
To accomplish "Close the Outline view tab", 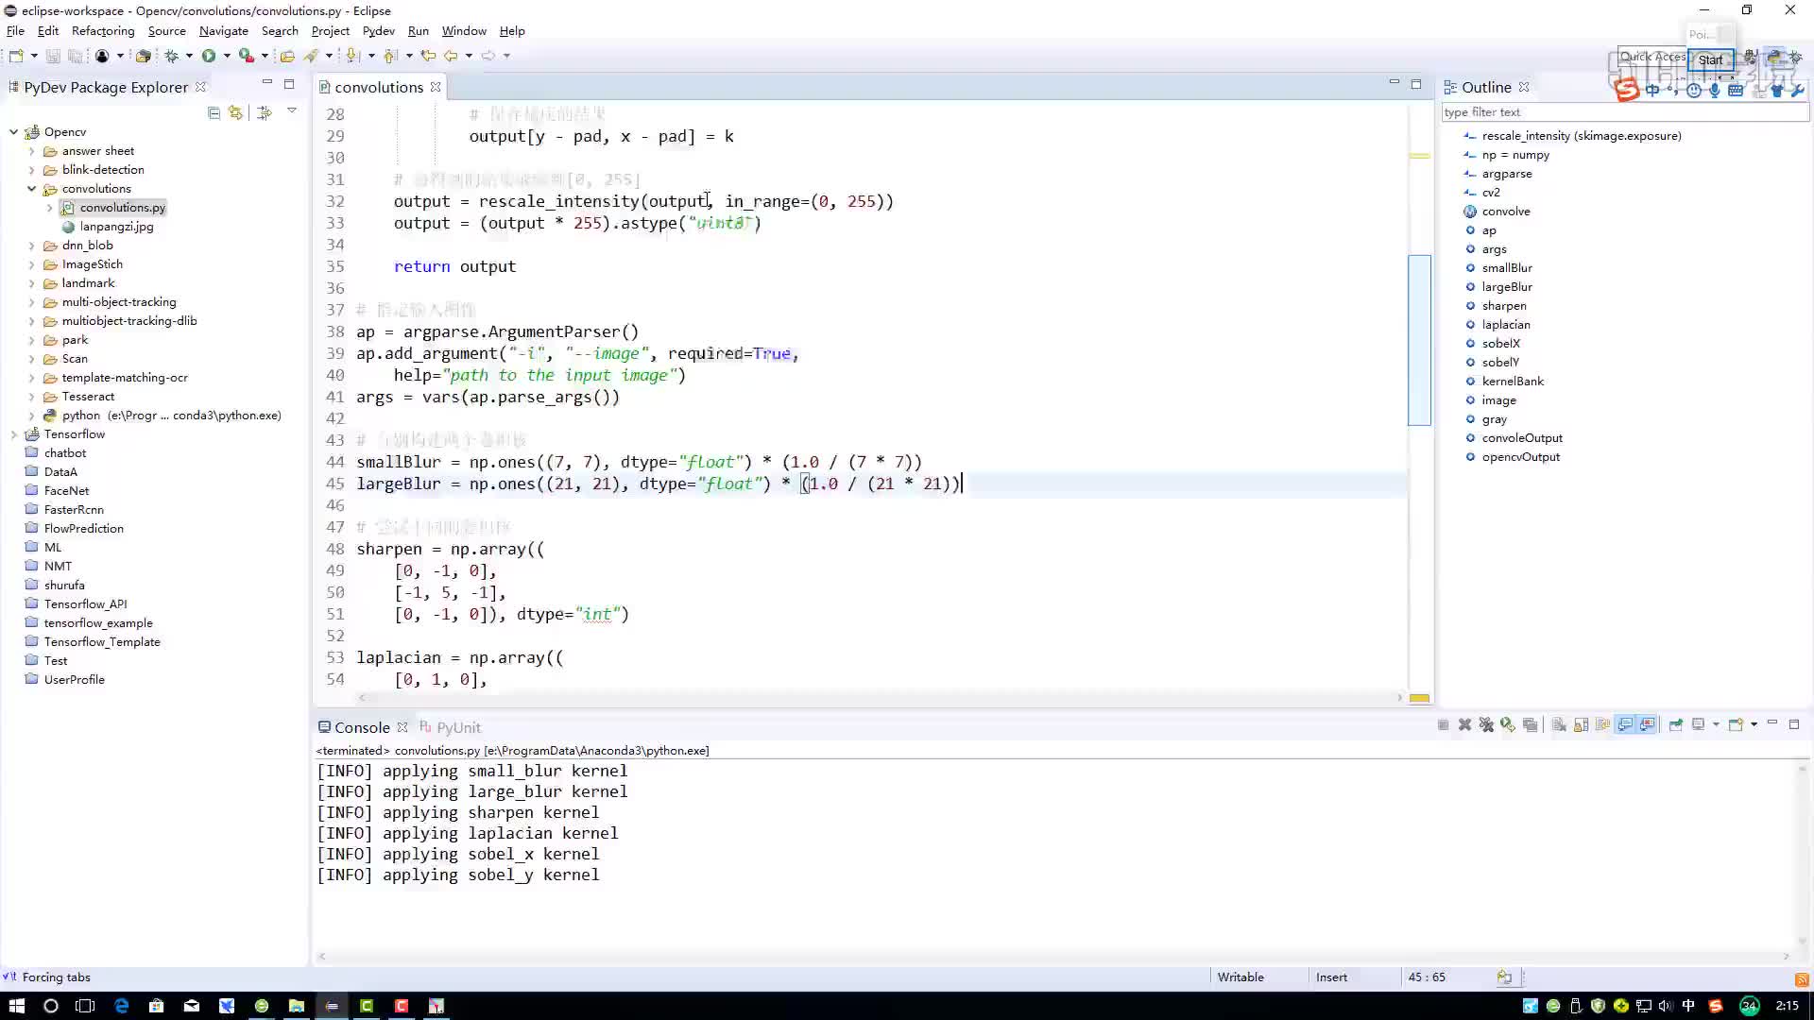I will coord(1524,87).
